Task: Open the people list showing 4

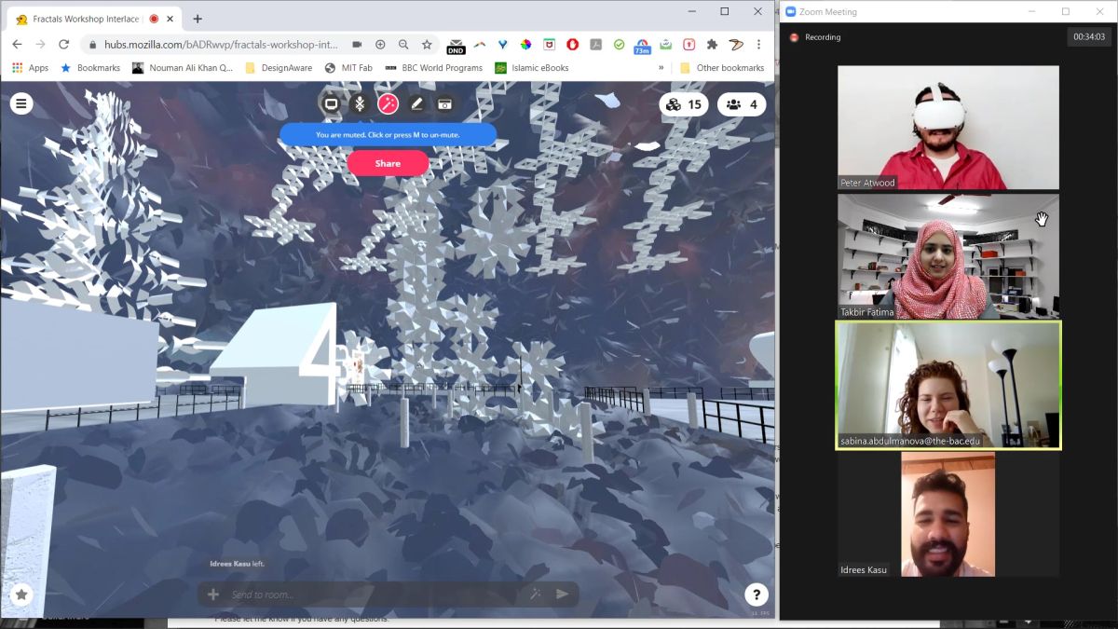Action: click(x=742, y=104)
